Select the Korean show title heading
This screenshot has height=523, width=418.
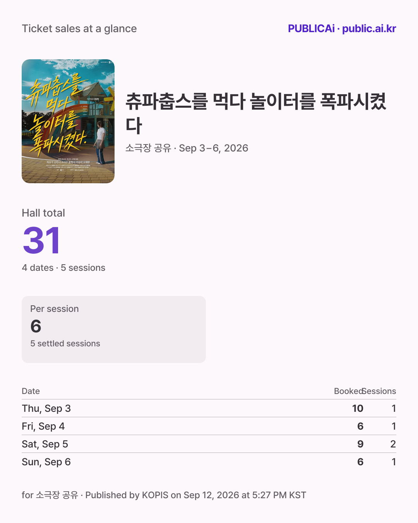[256, 113]
